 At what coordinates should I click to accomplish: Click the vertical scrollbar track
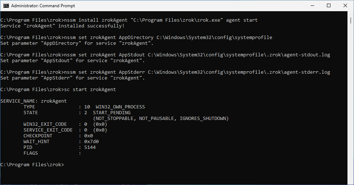click(350, 108)
